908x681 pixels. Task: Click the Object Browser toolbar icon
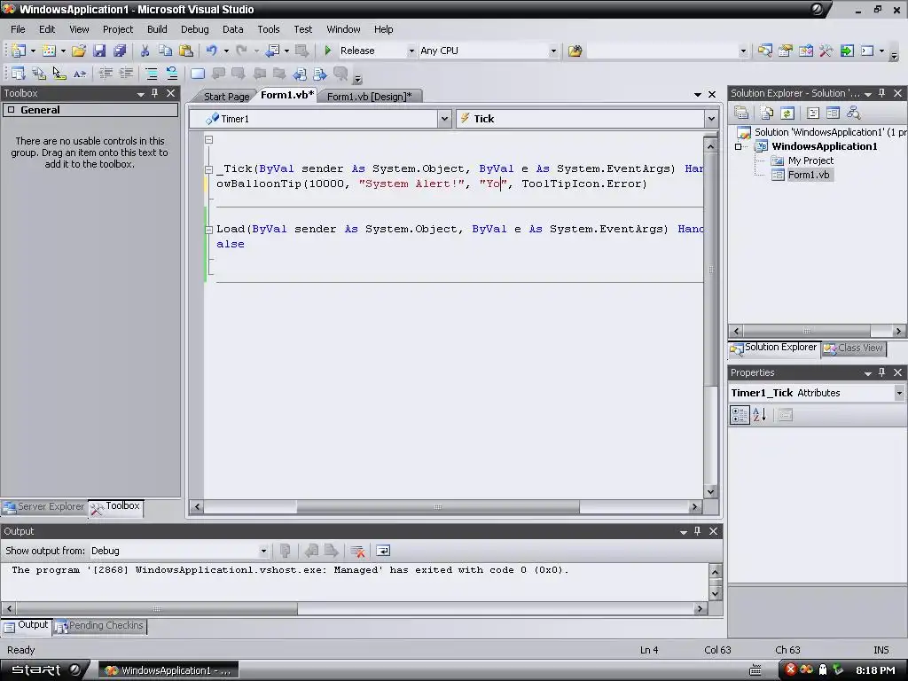click(x=805, y=51)
